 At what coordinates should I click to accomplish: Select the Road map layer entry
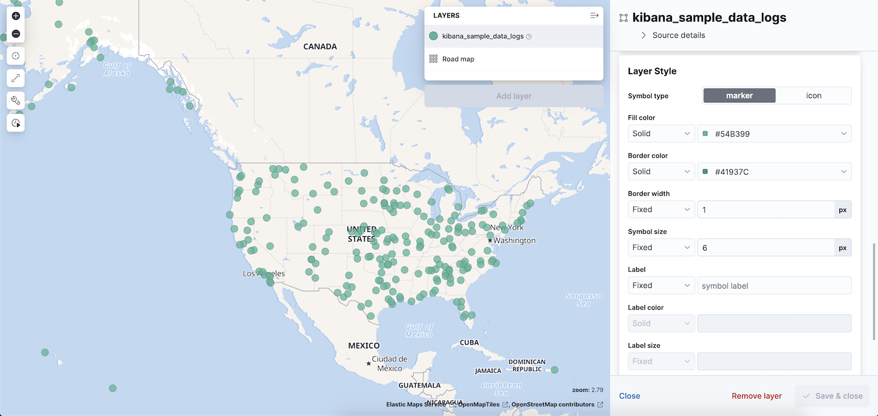tap(458, 59)
